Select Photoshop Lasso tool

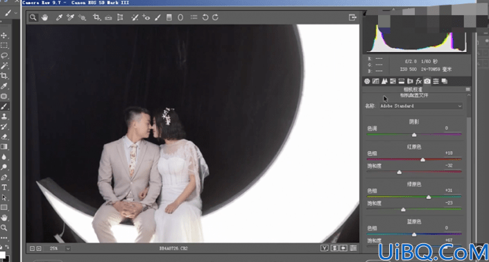tap(4, 55)
